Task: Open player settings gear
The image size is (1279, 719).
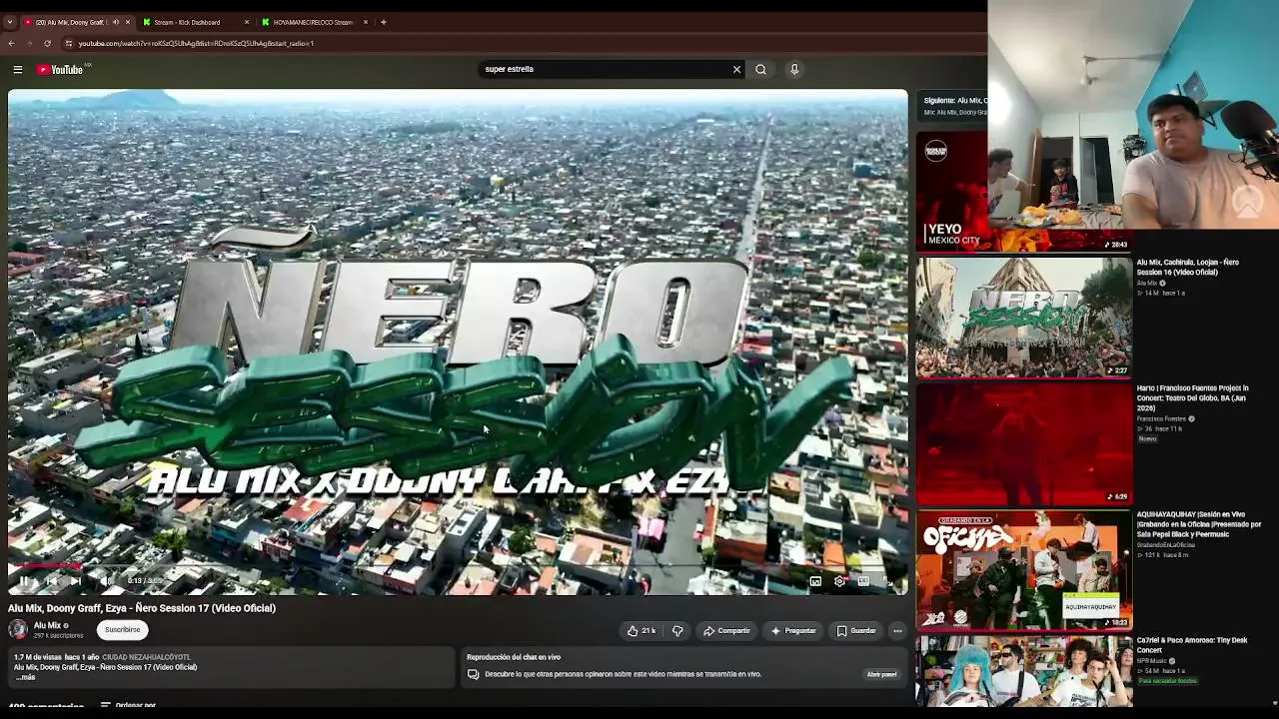Action: (x=839, y=580)
